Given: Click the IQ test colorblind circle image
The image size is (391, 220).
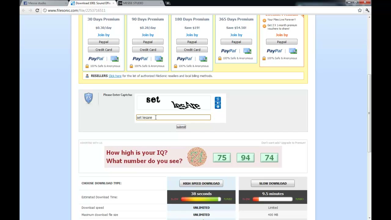Looking at the screenshot, I should click(197, 157).
